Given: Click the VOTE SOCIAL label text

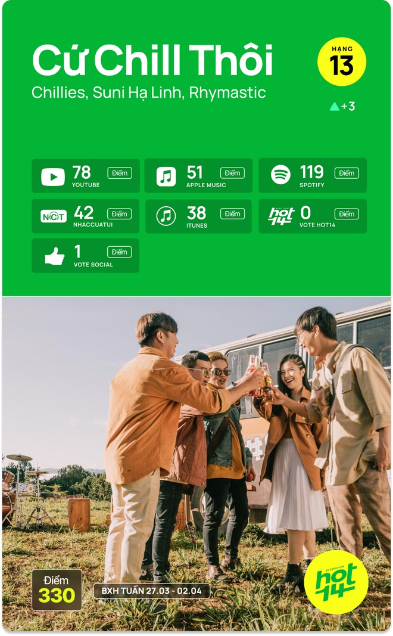Looking at the screenshot, I should click(93, 264).
